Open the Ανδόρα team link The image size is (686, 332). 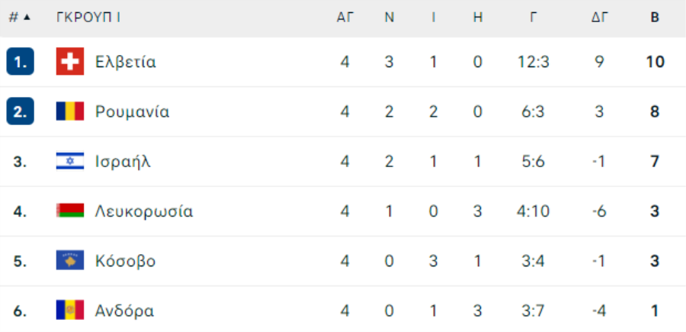pos(125,311)
